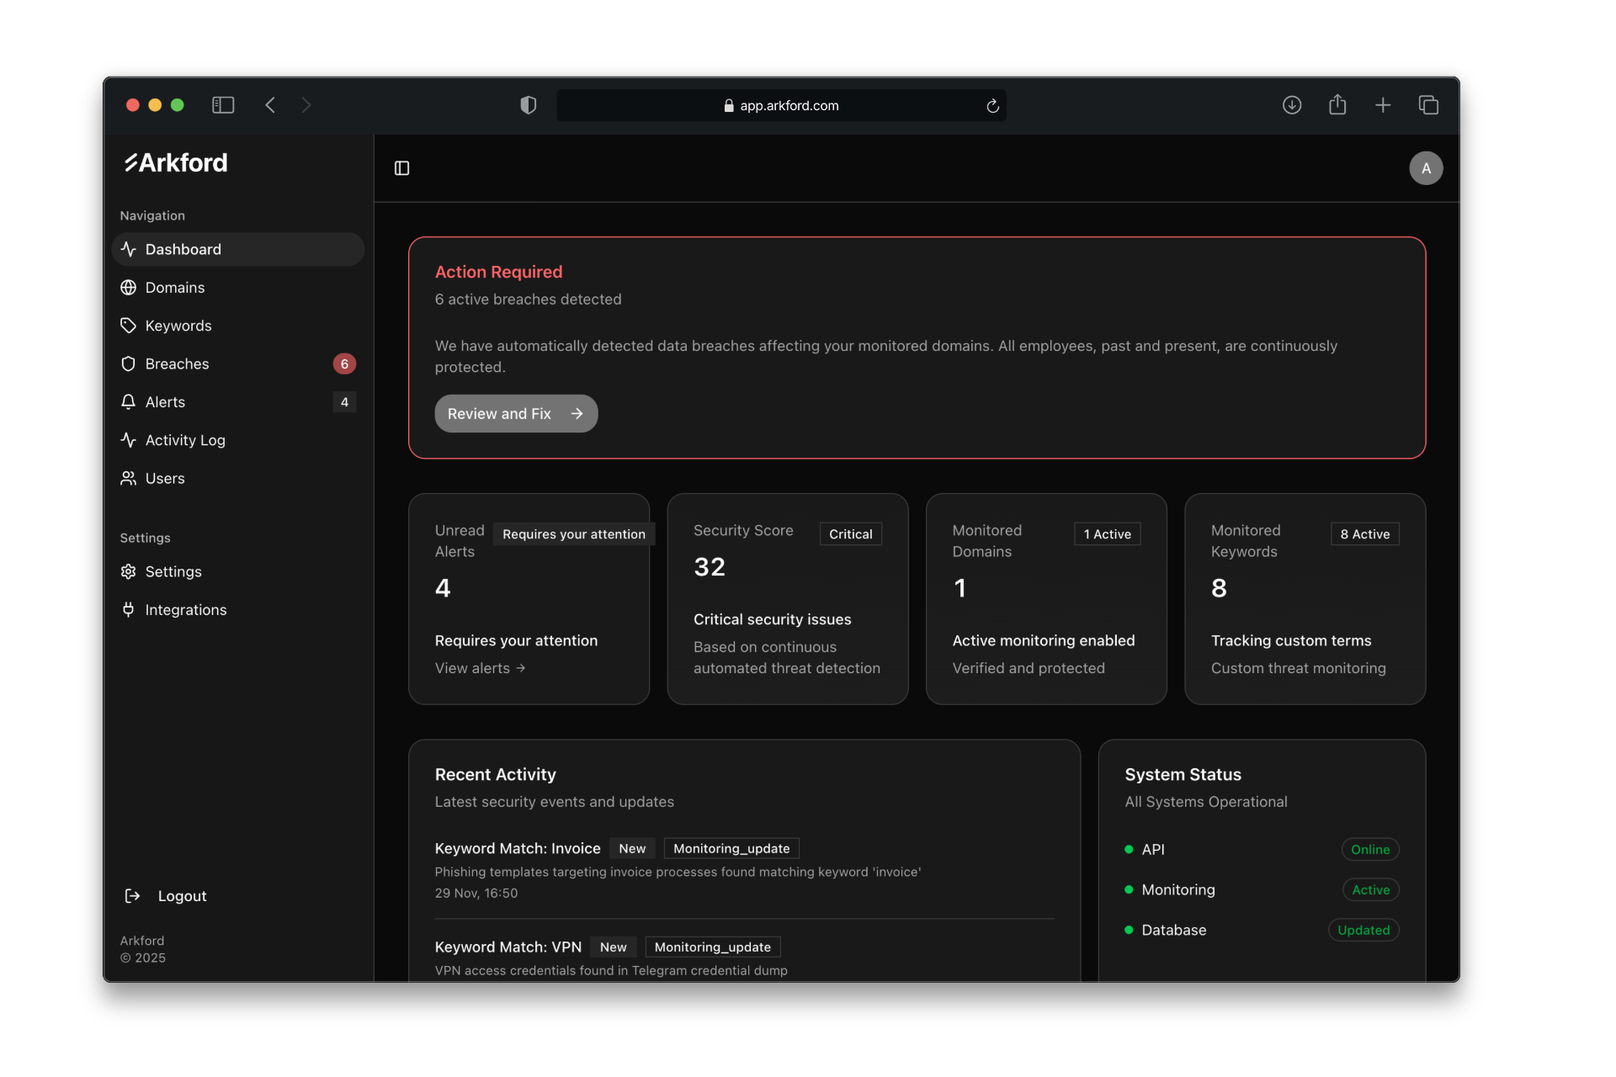Click Logout at the bottom
Image resolution: width=1616 pixels, height=1077 pixels.
point(183,895)
